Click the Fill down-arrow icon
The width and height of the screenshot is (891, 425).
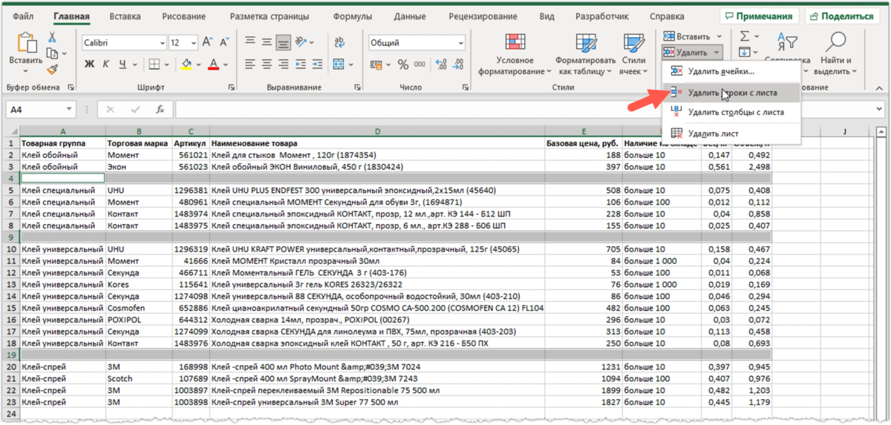pyautogui.click(x=745, y=53)
